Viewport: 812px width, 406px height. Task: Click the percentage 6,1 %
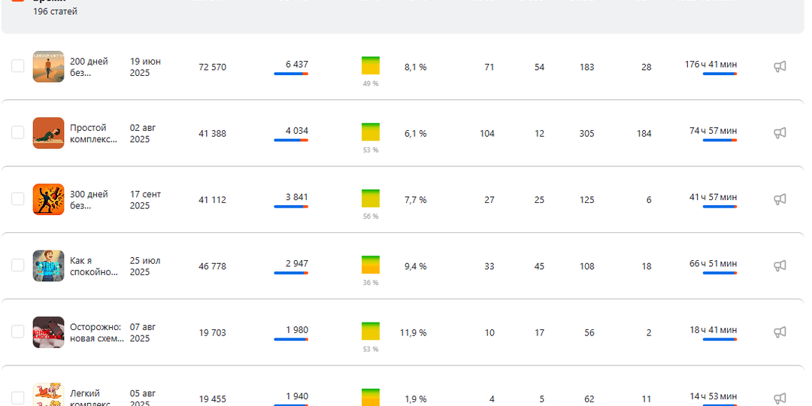415,134
